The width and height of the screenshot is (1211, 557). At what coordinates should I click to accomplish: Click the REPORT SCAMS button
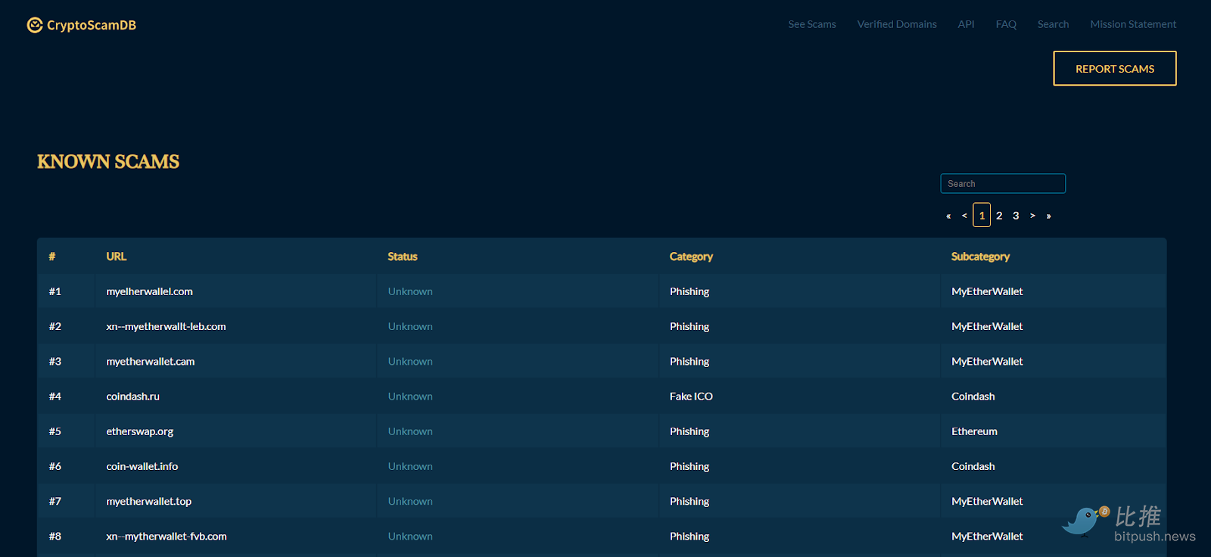tap(1115, 69)
